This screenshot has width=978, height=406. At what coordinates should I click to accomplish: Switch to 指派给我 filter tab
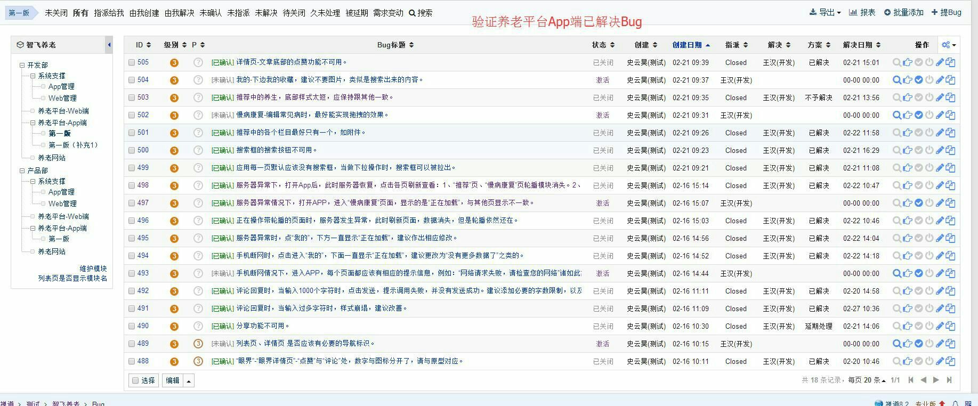[x=109, y=13]
